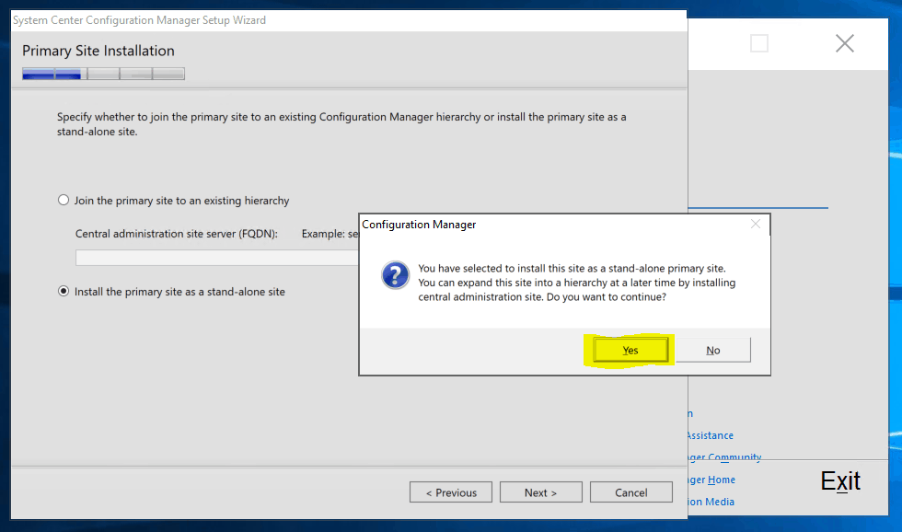Click the Primary Site Installation heading
Viewport: 902px width, 532px height.
(98, 51)
